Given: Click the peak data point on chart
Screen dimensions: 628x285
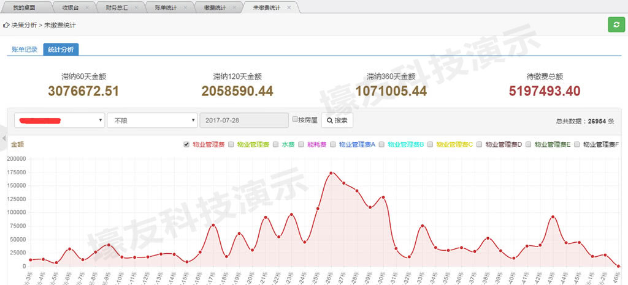Looking at the screenshot, I should (x=331, y=173).
